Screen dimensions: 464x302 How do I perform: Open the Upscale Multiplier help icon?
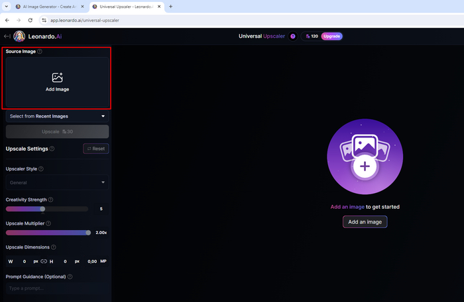point(48,223)
